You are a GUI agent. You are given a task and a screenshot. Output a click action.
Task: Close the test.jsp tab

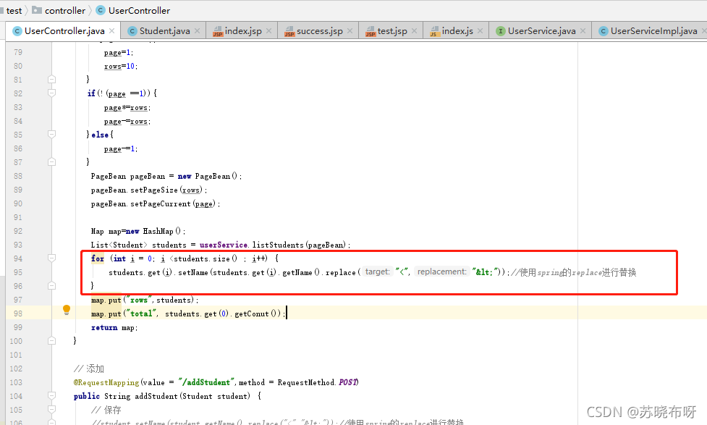(x=415, y=30)
